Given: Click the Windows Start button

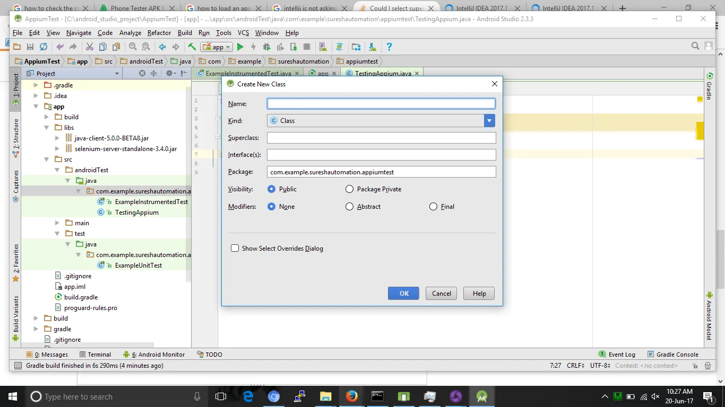Looking at the screenshot, I should (x=12, y=396).
